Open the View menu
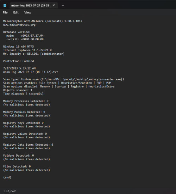176x194 pixels. pyautogui.click(x=28, y=12)
